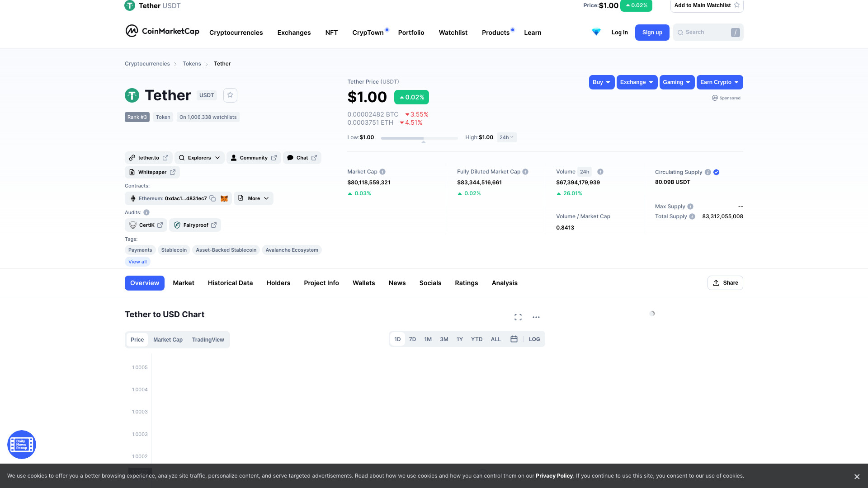868x488 pixels.
Task: Click the Tether icon in sticky header
Action: point(130,5)
